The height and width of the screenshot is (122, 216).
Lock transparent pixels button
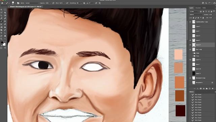click(x=193, y=18)
